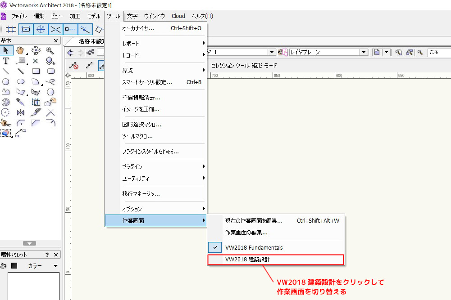
Task: Open the layer list dropdown arrow
Action: click(272, 52)
